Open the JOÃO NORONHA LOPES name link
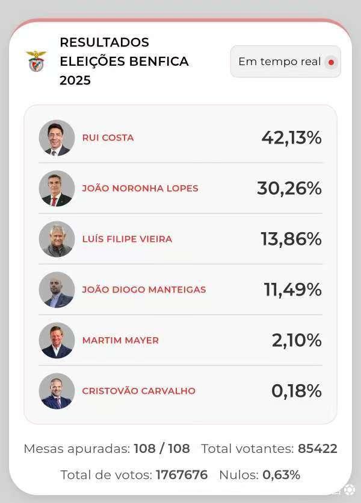This screenshot has height=503, width=361. (x=140, y=188)
